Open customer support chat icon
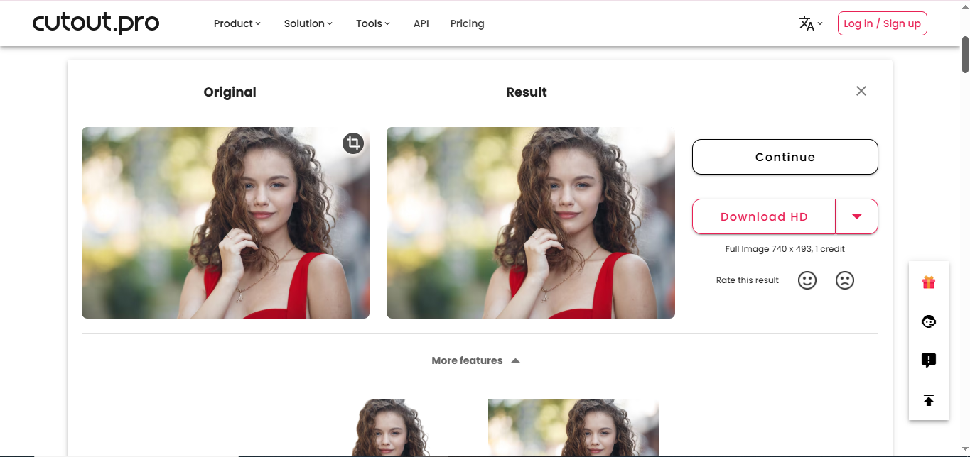The width and height of the screenshot is (970, 457). [x=928, y=321]
